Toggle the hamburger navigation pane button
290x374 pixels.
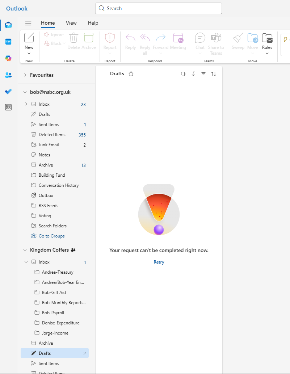(x=28, y=23)
